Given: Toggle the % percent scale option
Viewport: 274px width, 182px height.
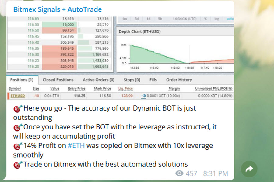Looking at the screenshot, I should [205, 19].
